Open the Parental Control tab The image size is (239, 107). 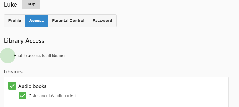click(x=68, y=21)
